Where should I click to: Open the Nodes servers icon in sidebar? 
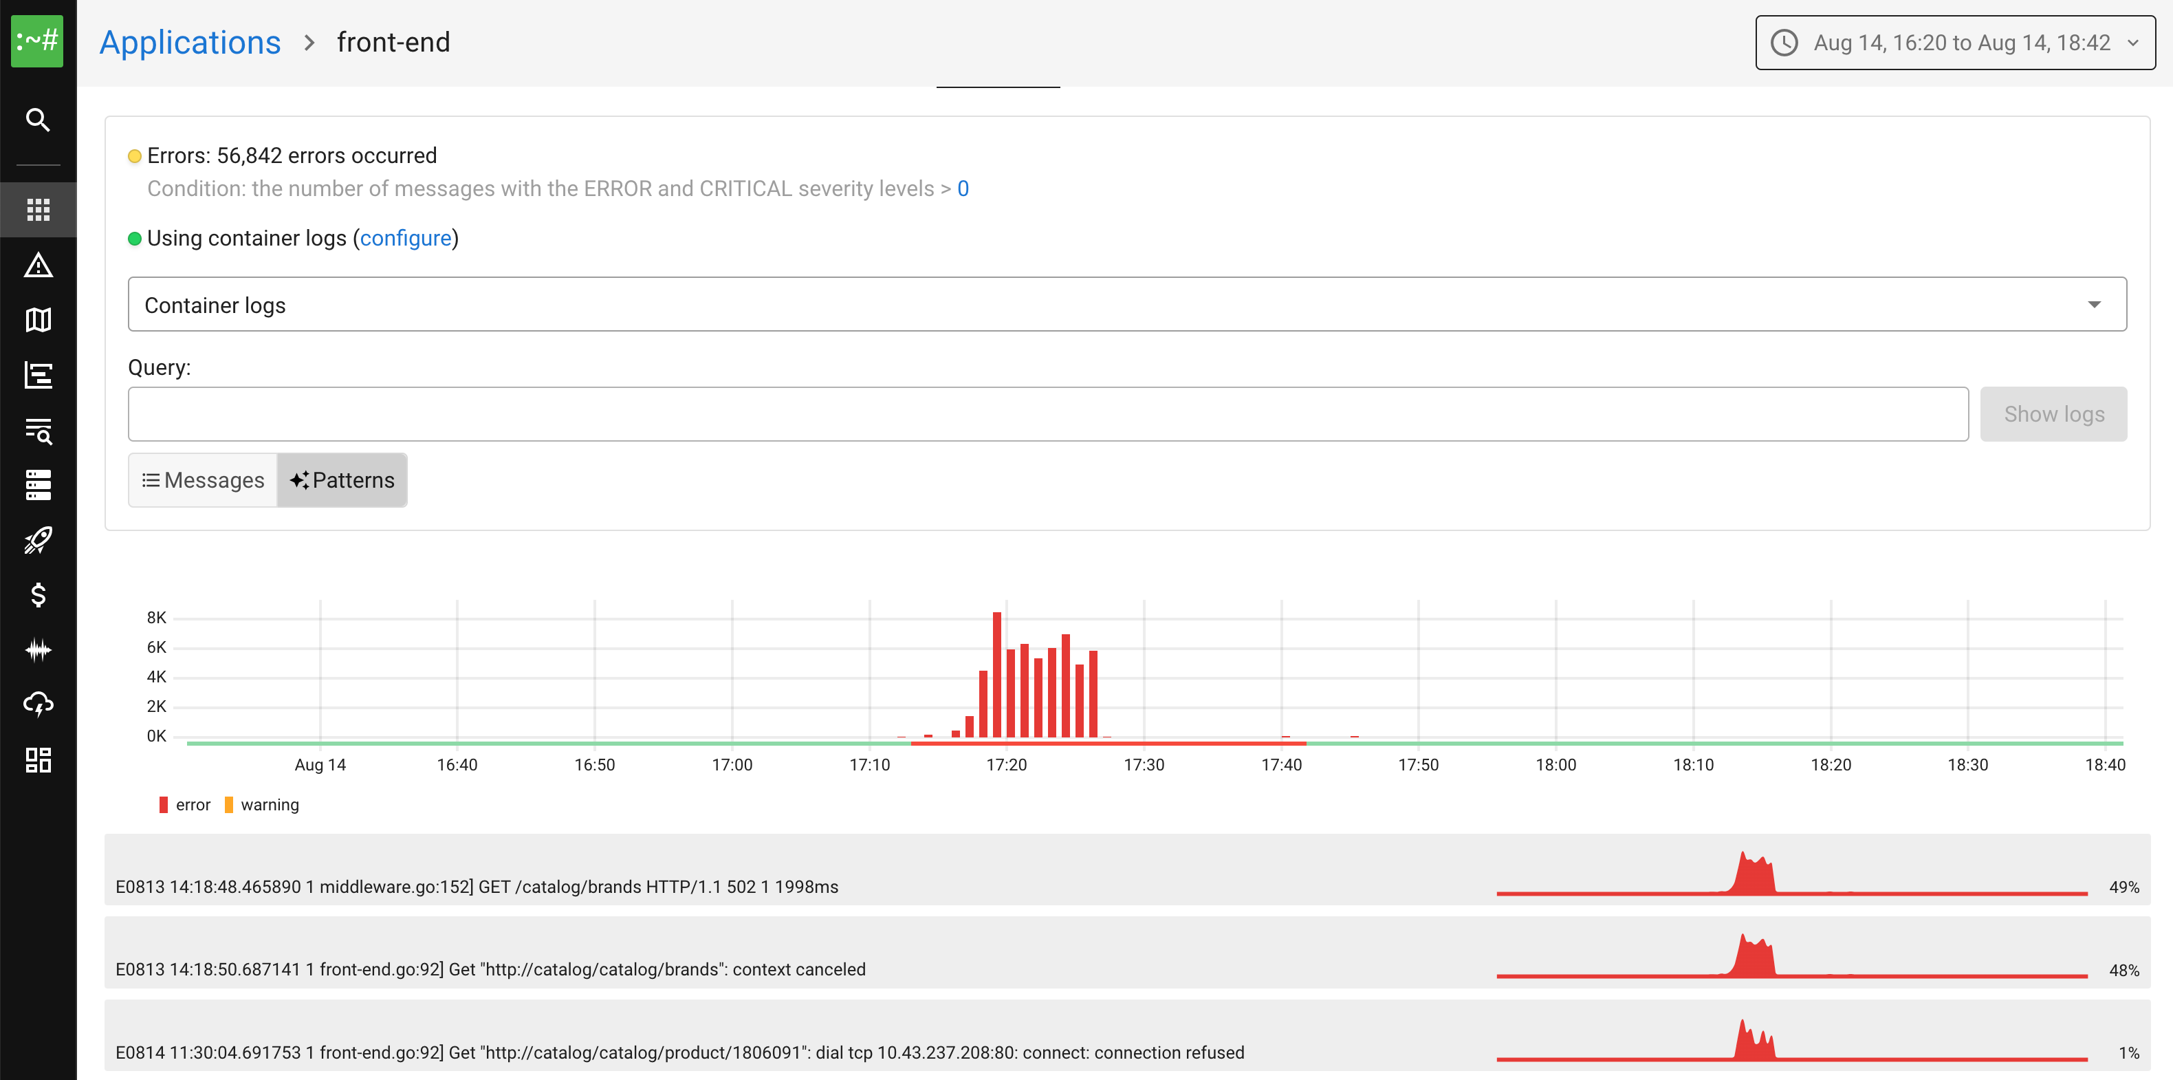point(38,484)
